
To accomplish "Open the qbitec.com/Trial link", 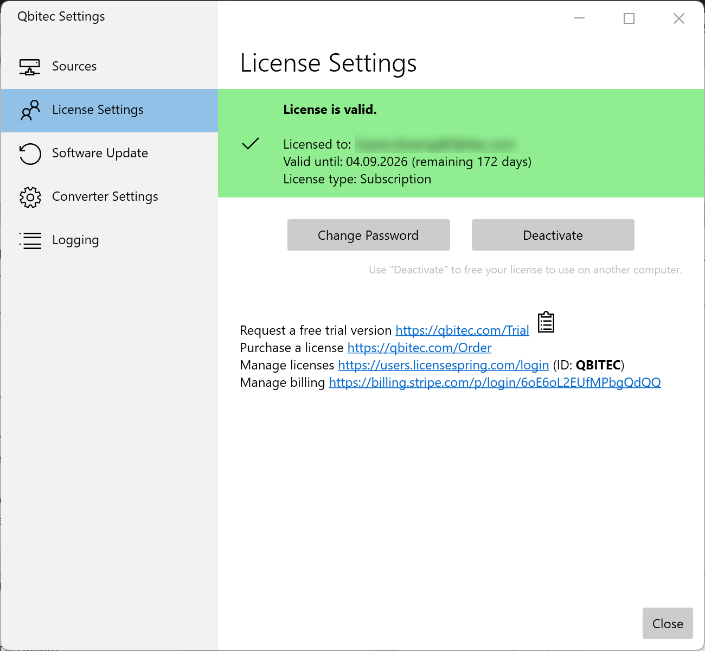I will (462, 330).
